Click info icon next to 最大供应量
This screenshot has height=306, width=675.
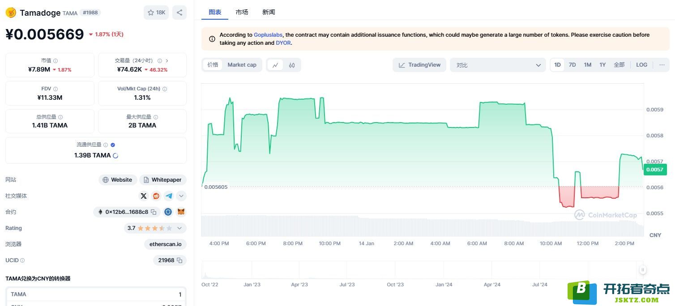pyautogui.click(x=156, y=117)
